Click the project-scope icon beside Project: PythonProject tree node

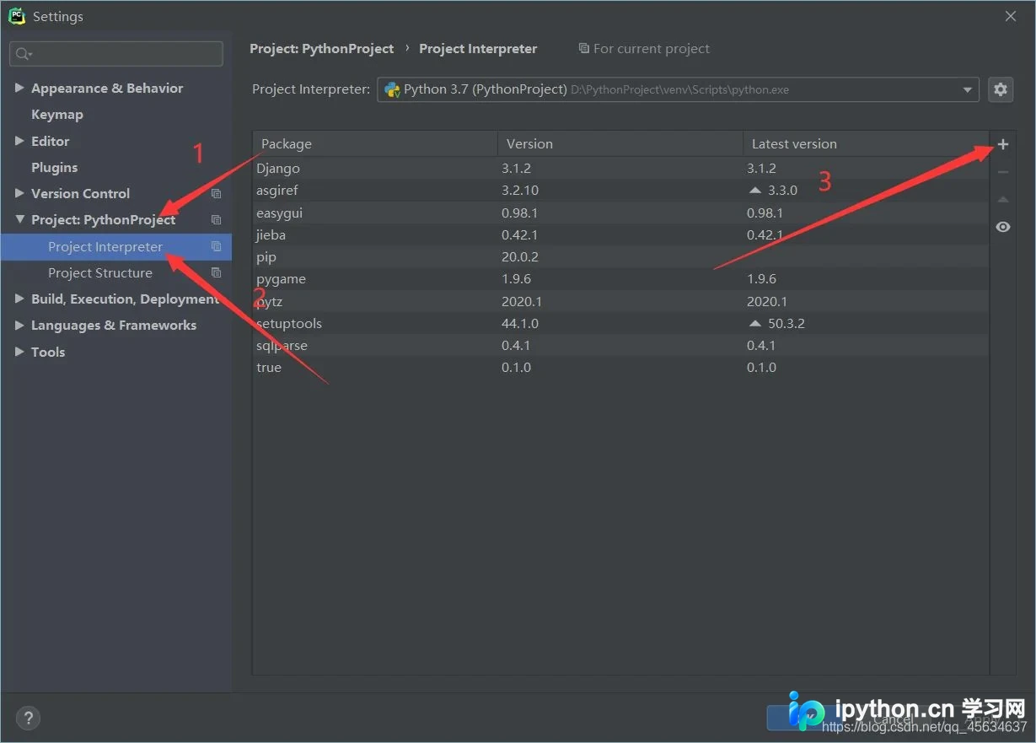click(x=216, y=220)
